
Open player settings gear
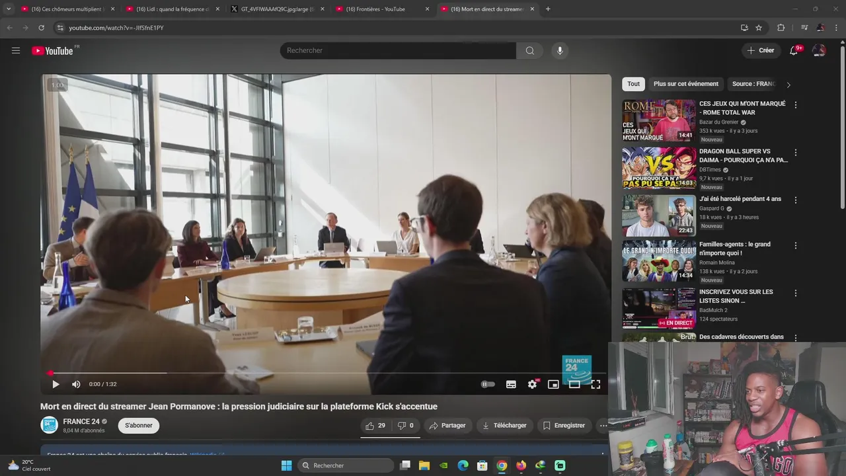(532, 384)
